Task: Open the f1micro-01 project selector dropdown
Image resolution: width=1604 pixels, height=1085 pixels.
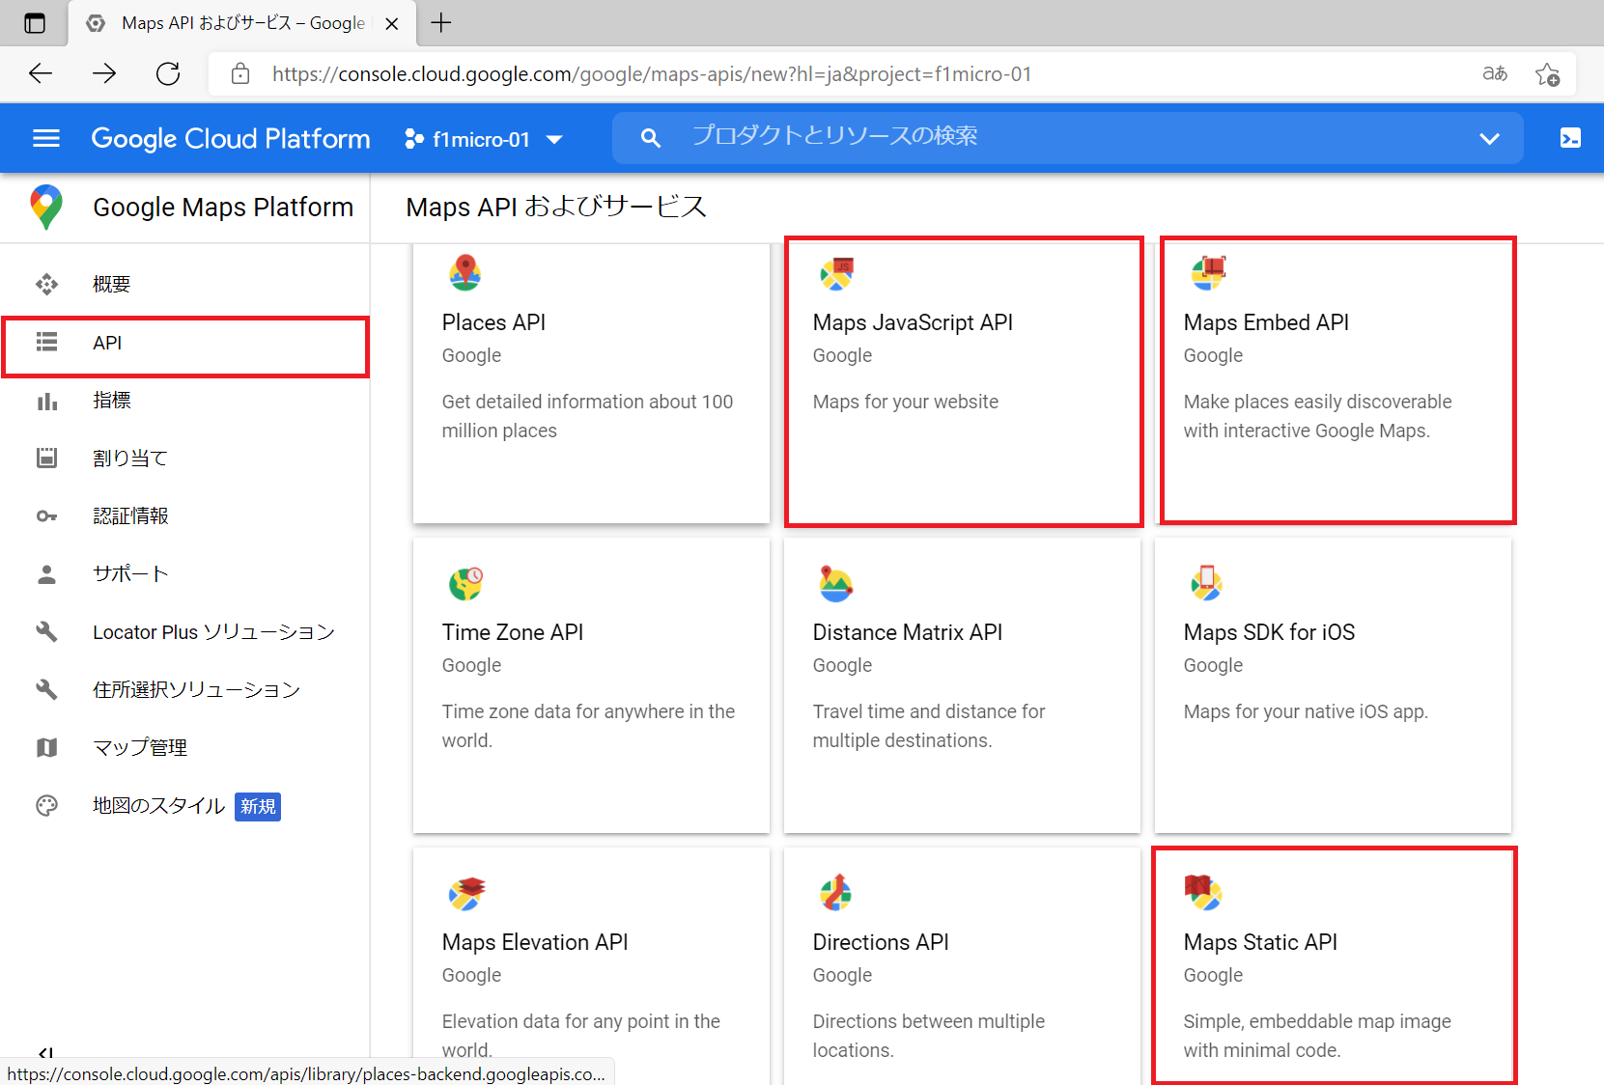Action: coord(484,139)
